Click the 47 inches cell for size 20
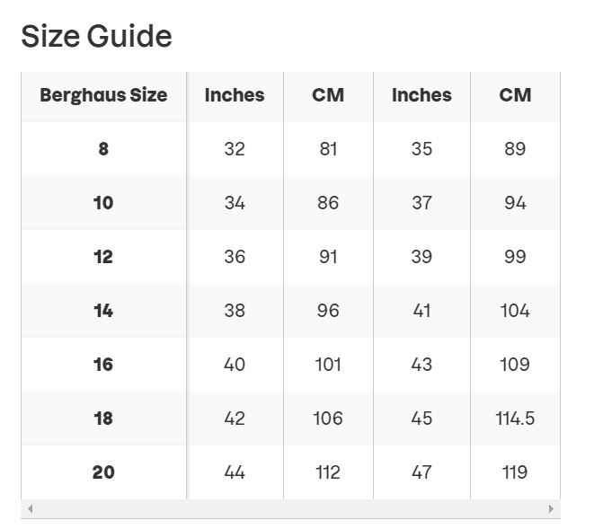 point(421,472)
